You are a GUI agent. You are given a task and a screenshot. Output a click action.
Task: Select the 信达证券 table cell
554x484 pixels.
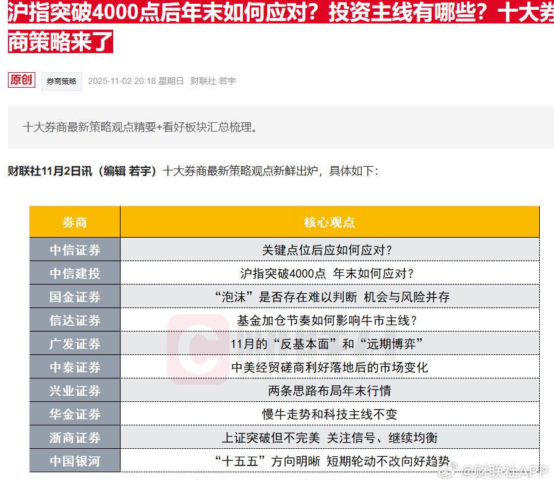74,320
